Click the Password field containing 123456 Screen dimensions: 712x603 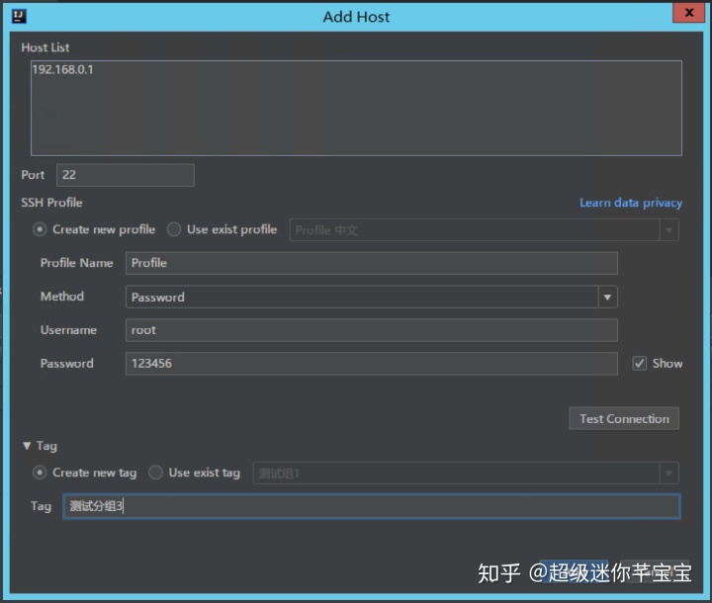click(372, 364)
